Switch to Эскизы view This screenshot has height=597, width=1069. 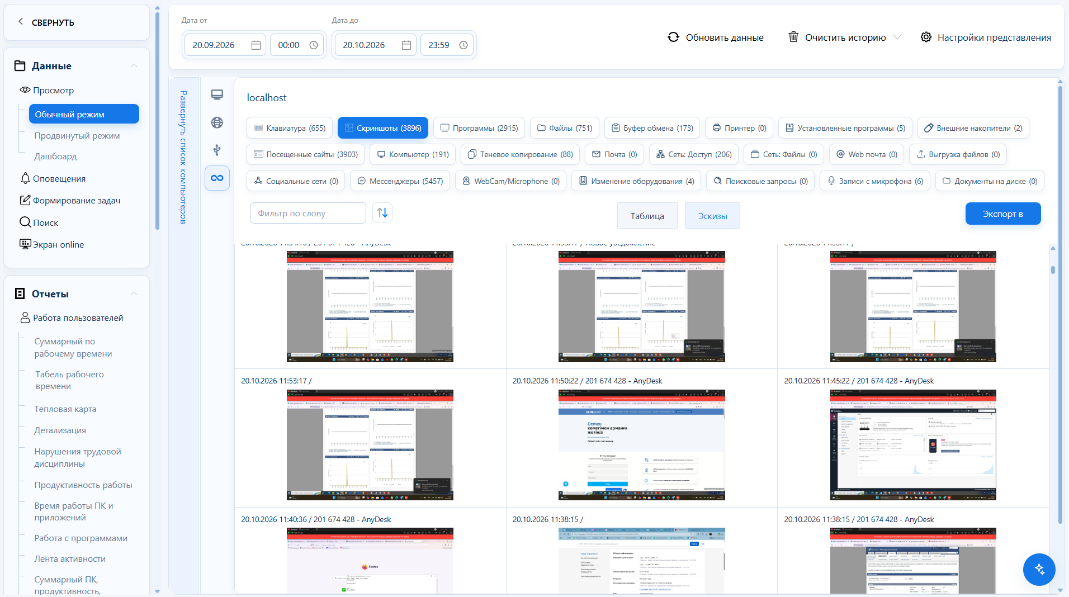tap(712, 216)
